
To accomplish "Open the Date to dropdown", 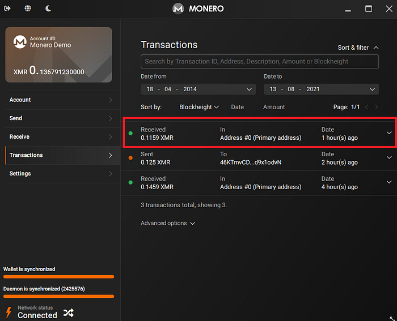I will tap(321, 89).
